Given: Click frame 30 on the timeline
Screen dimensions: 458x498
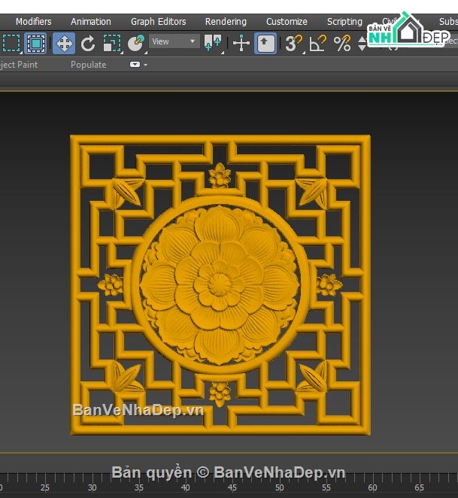Looking at the screenshot, I should click(x=92, y=487).
